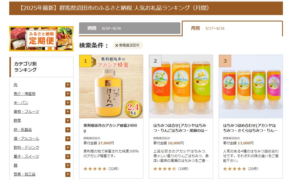This screenshot has height=180, width=291.
Task: Switch to the 週間 ranking tab
Action: click(x=130, y=28)
